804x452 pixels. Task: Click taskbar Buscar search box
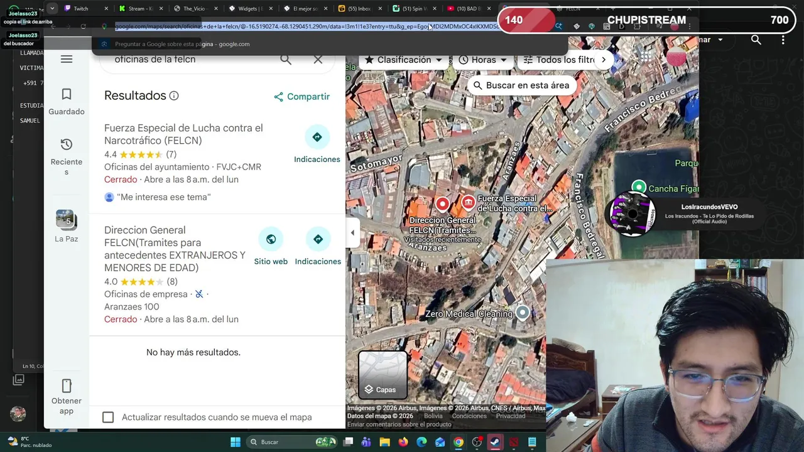point(293,442)
